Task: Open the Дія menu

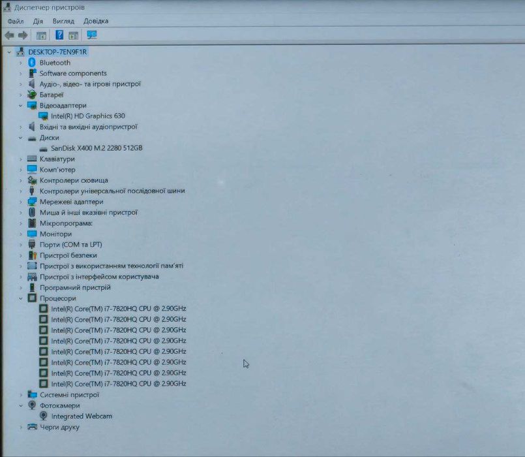Action: pos(38,21)
